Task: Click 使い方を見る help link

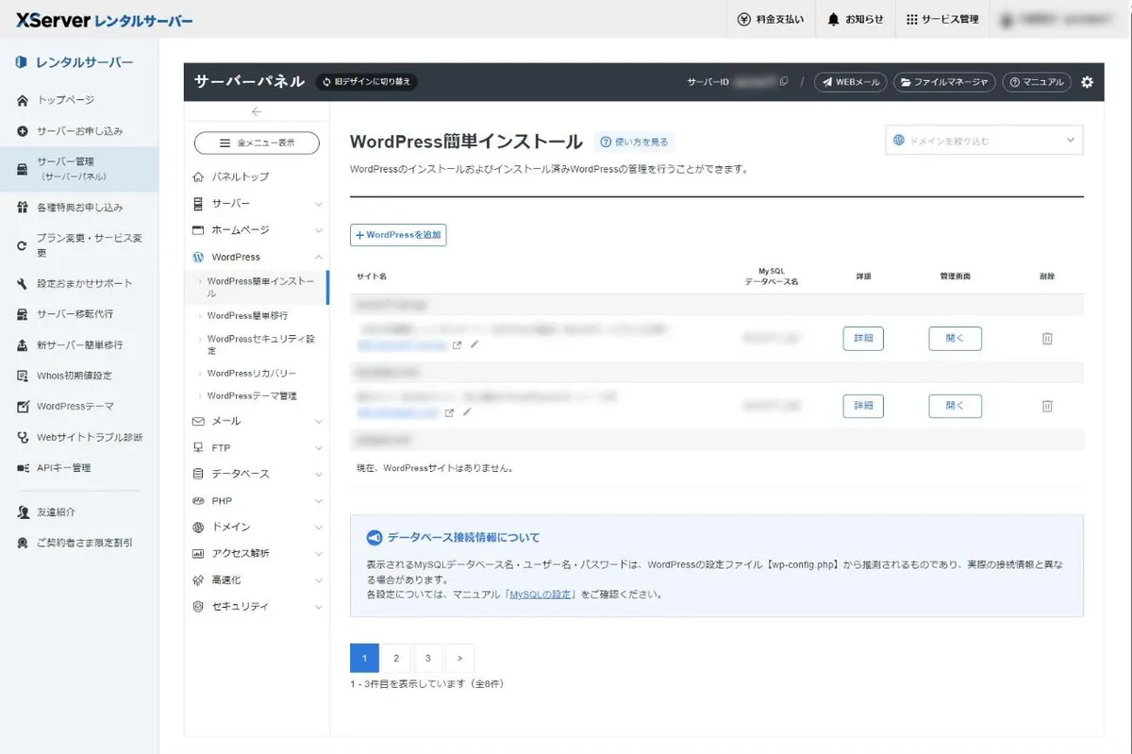Action: (x=634, y=142)
